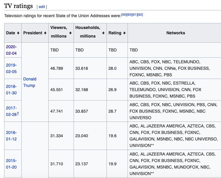Open citation reference [61]
Viewport: 221px width, 178px height.
click(135, 14)
